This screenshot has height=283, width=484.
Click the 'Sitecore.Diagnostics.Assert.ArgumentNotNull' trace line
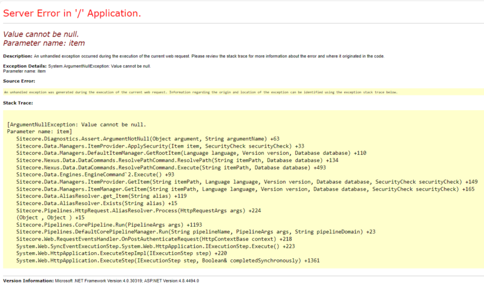coord(148,139)
